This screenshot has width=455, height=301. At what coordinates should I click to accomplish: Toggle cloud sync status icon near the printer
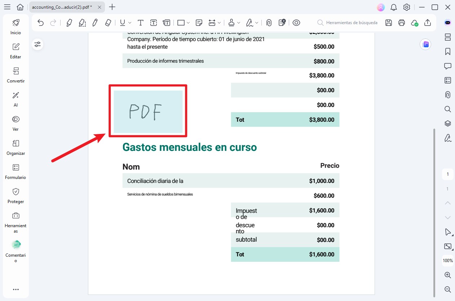click(x=415, y=22)
